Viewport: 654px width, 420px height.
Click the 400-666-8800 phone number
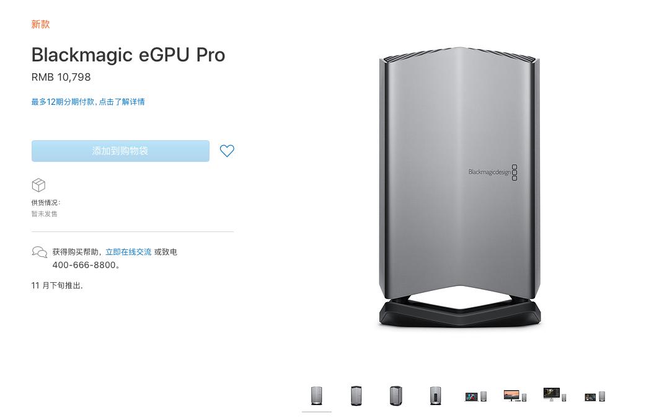(84, 265)
